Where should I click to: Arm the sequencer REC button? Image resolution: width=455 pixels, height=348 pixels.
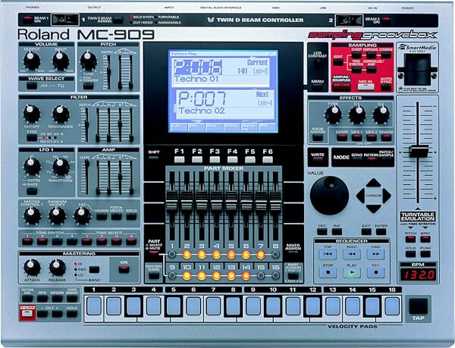click(x=376, y=273)
